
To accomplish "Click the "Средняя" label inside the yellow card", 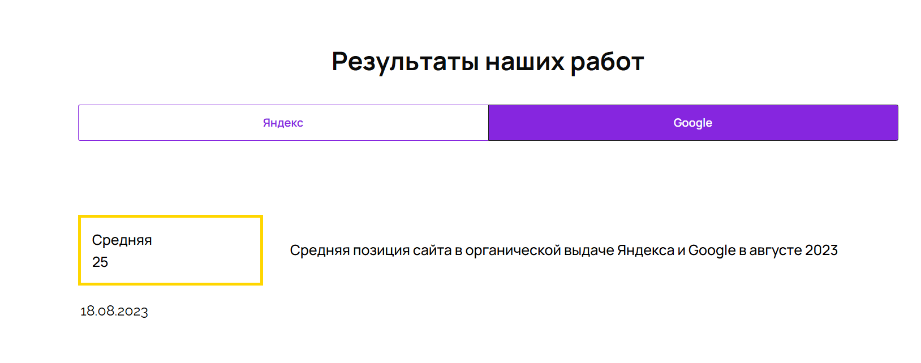I will (x=122, y=240).
